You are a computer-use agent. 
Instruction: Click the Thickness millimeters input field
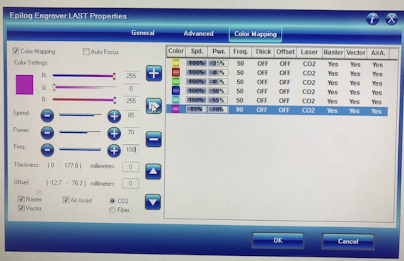point(131,167)
